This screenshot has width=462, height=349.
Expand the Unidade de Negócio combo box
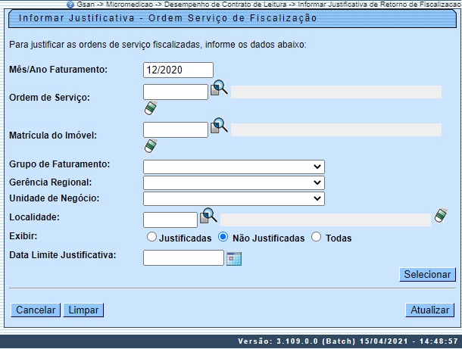[x=233, y=198]
